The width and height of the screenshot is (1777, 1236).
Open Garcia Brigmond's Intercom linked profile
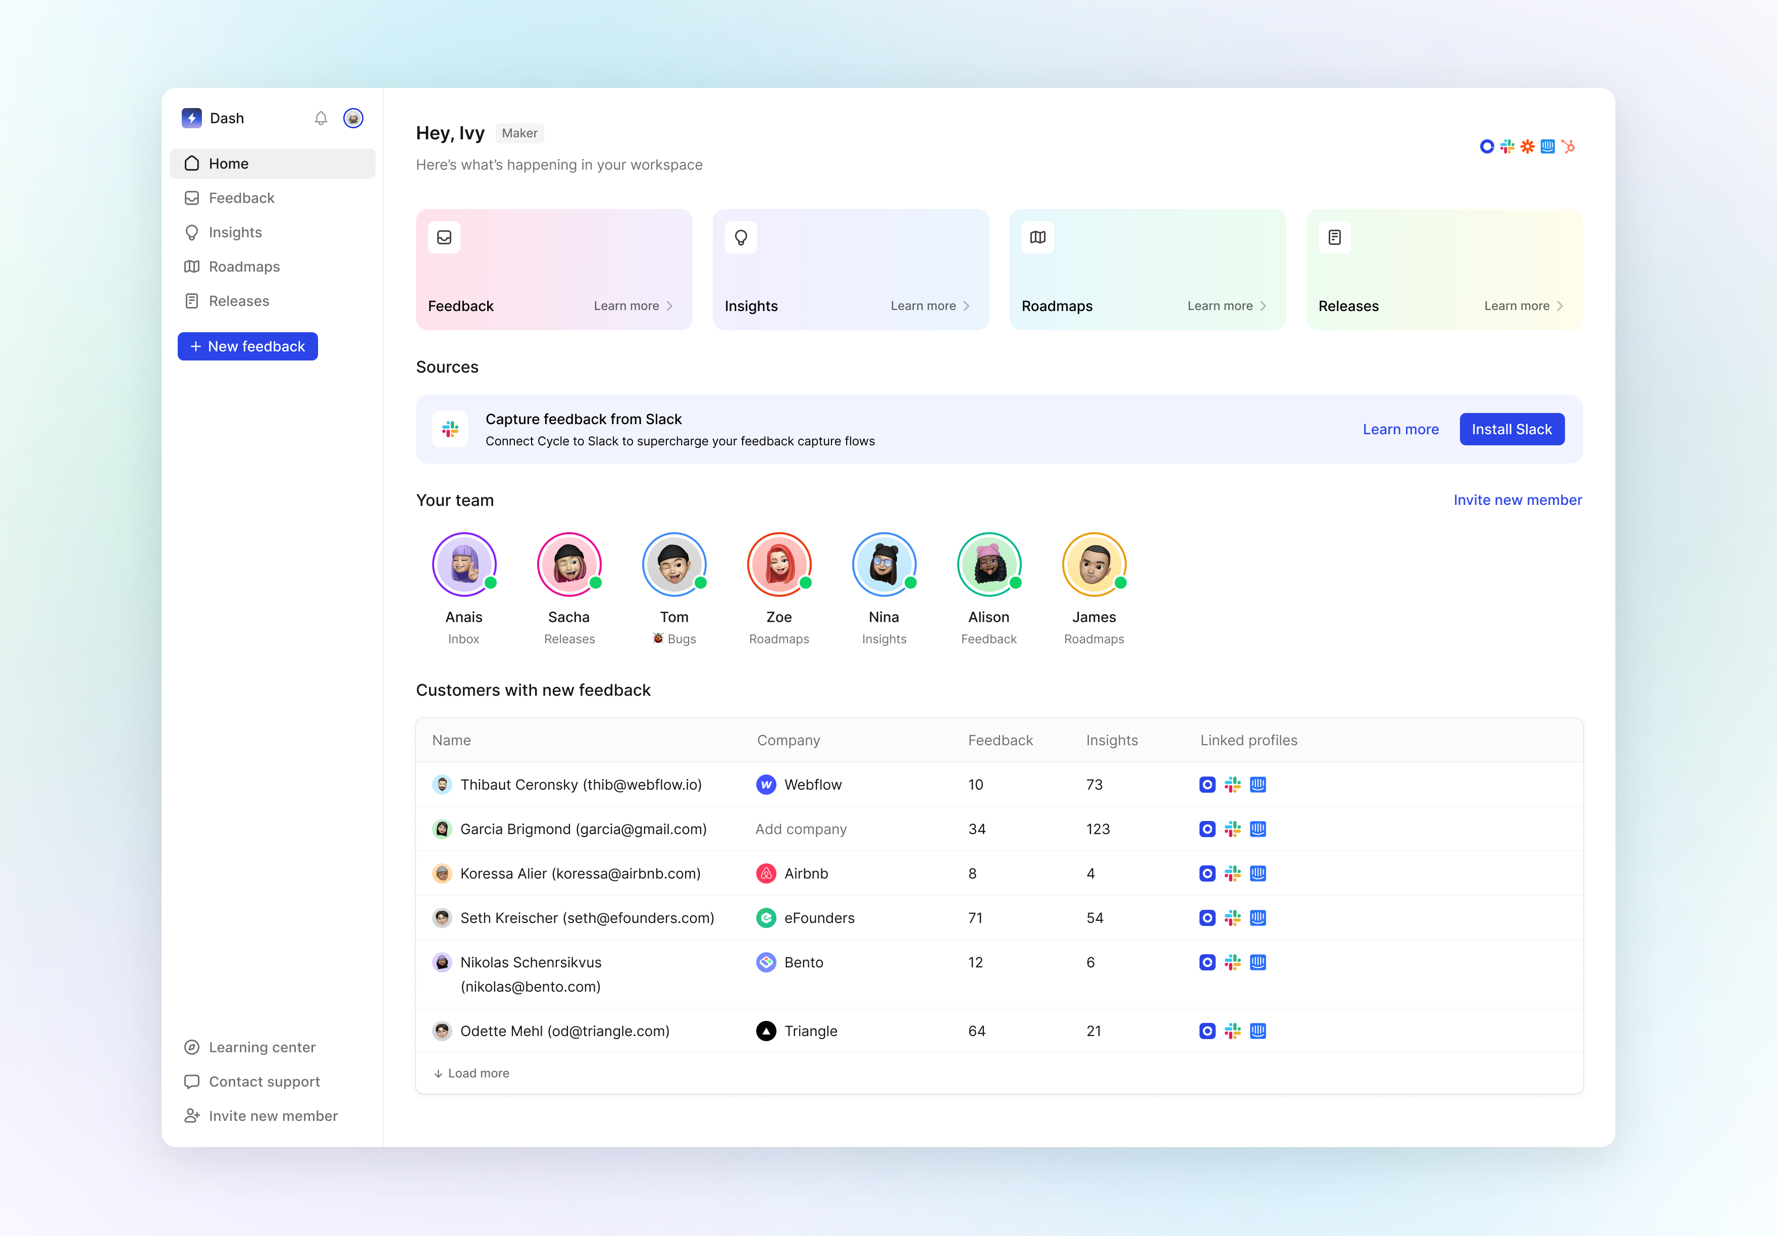pos(1258,829)
